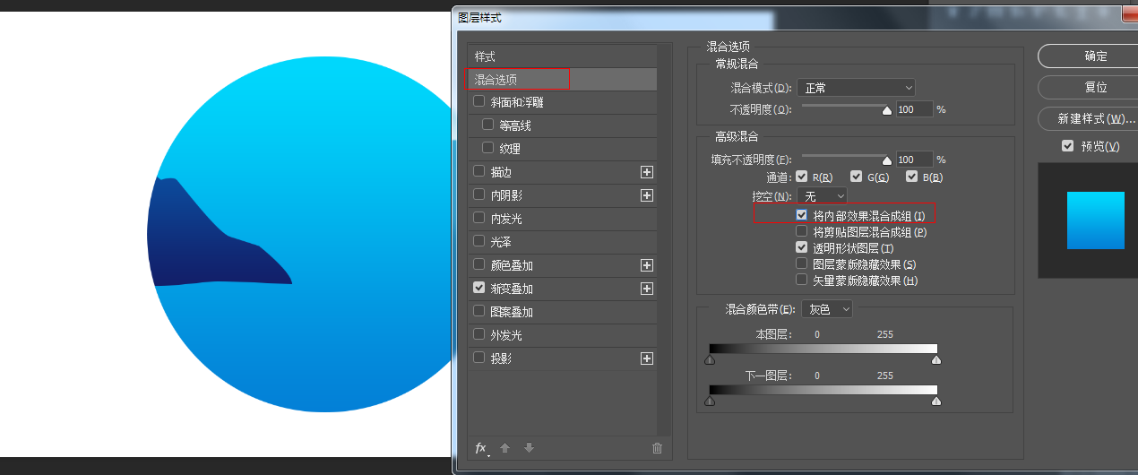Enable 内阴影 checkbox
Screen dimensions: 1138x475
(479, 194)
